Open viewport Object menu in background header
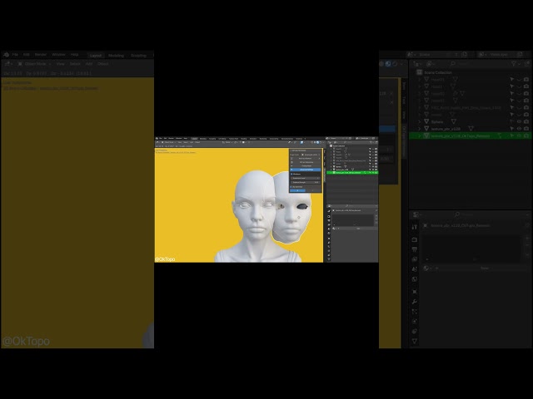533x399 pixels. pyautogui.click(x=102, y=64)
